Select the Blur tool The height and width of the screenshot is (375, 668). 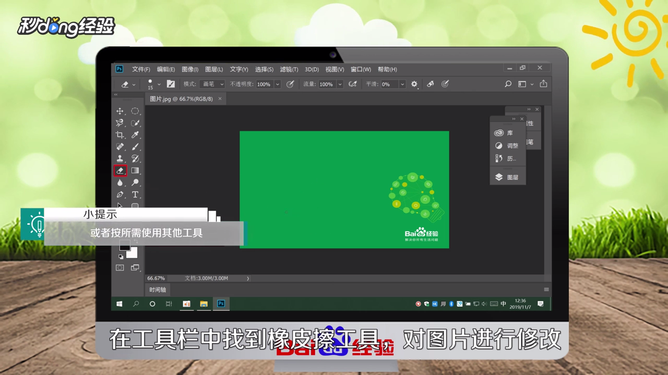coord(120,182)
